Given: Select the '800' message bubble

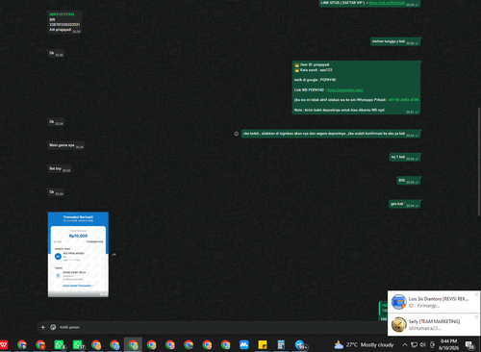Looking at the screenshot, I should point(409,181).
